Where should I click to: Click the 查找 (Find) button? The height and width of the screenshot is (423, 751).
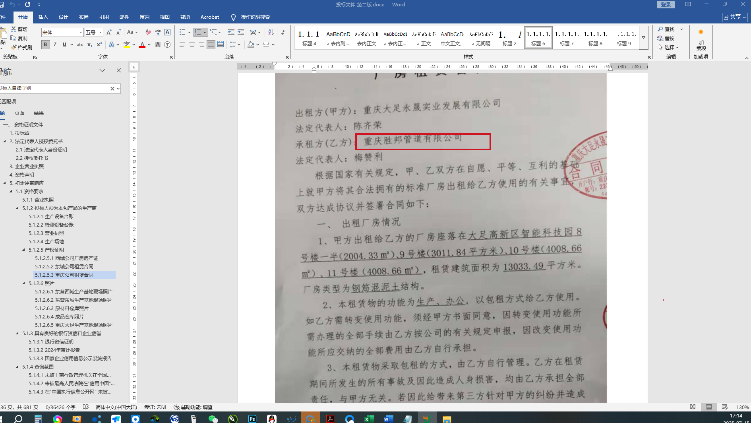point(666,29)
